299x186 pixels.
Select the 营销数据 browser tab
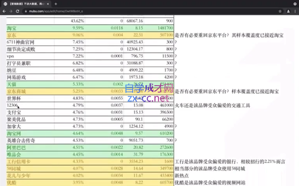27,4
